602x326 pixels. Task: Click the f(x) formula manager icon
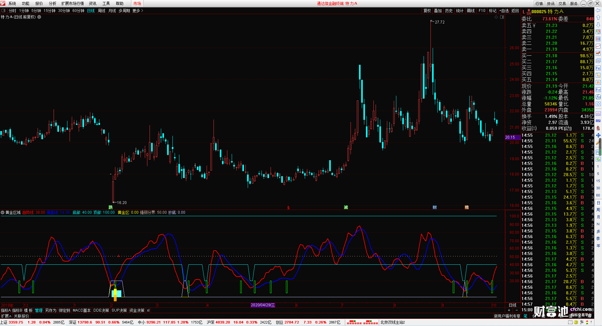tap(598, 97)
